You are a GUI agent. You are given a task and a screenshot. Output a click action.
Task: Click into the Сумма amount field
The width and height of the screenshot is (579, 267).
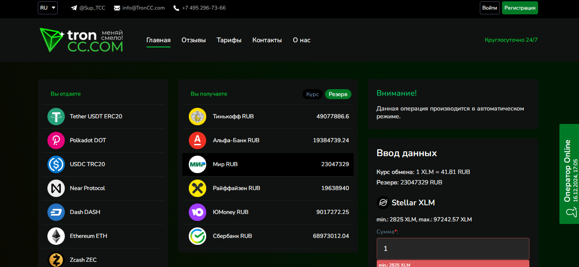point(453,249)
